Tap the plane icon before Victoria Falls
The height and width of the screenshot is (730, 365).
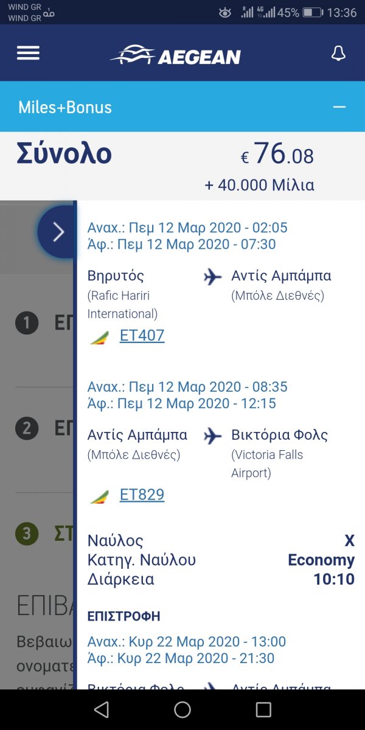point(212,436)
